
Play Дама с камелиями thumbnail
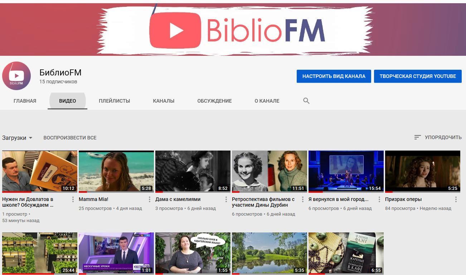point(193,172)
